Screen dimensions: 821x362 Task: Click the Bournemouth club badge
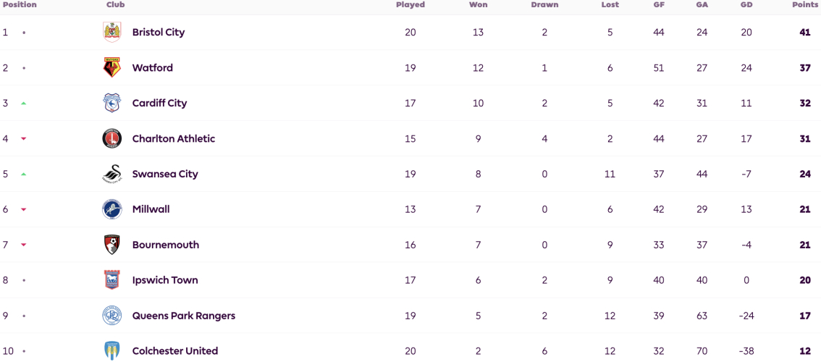click(x=111, y=245)
